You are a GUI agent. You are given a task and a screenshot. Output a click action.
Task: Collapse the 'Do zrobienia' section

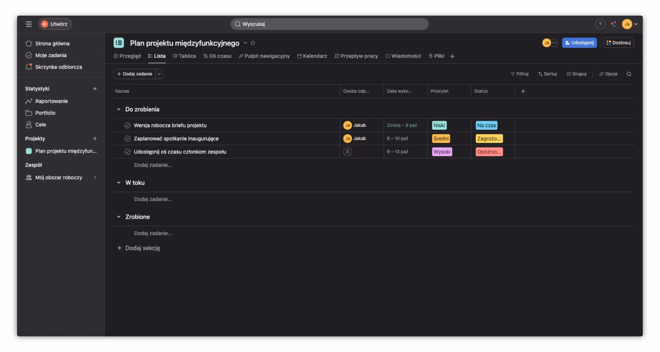click(x=119, y=109)
